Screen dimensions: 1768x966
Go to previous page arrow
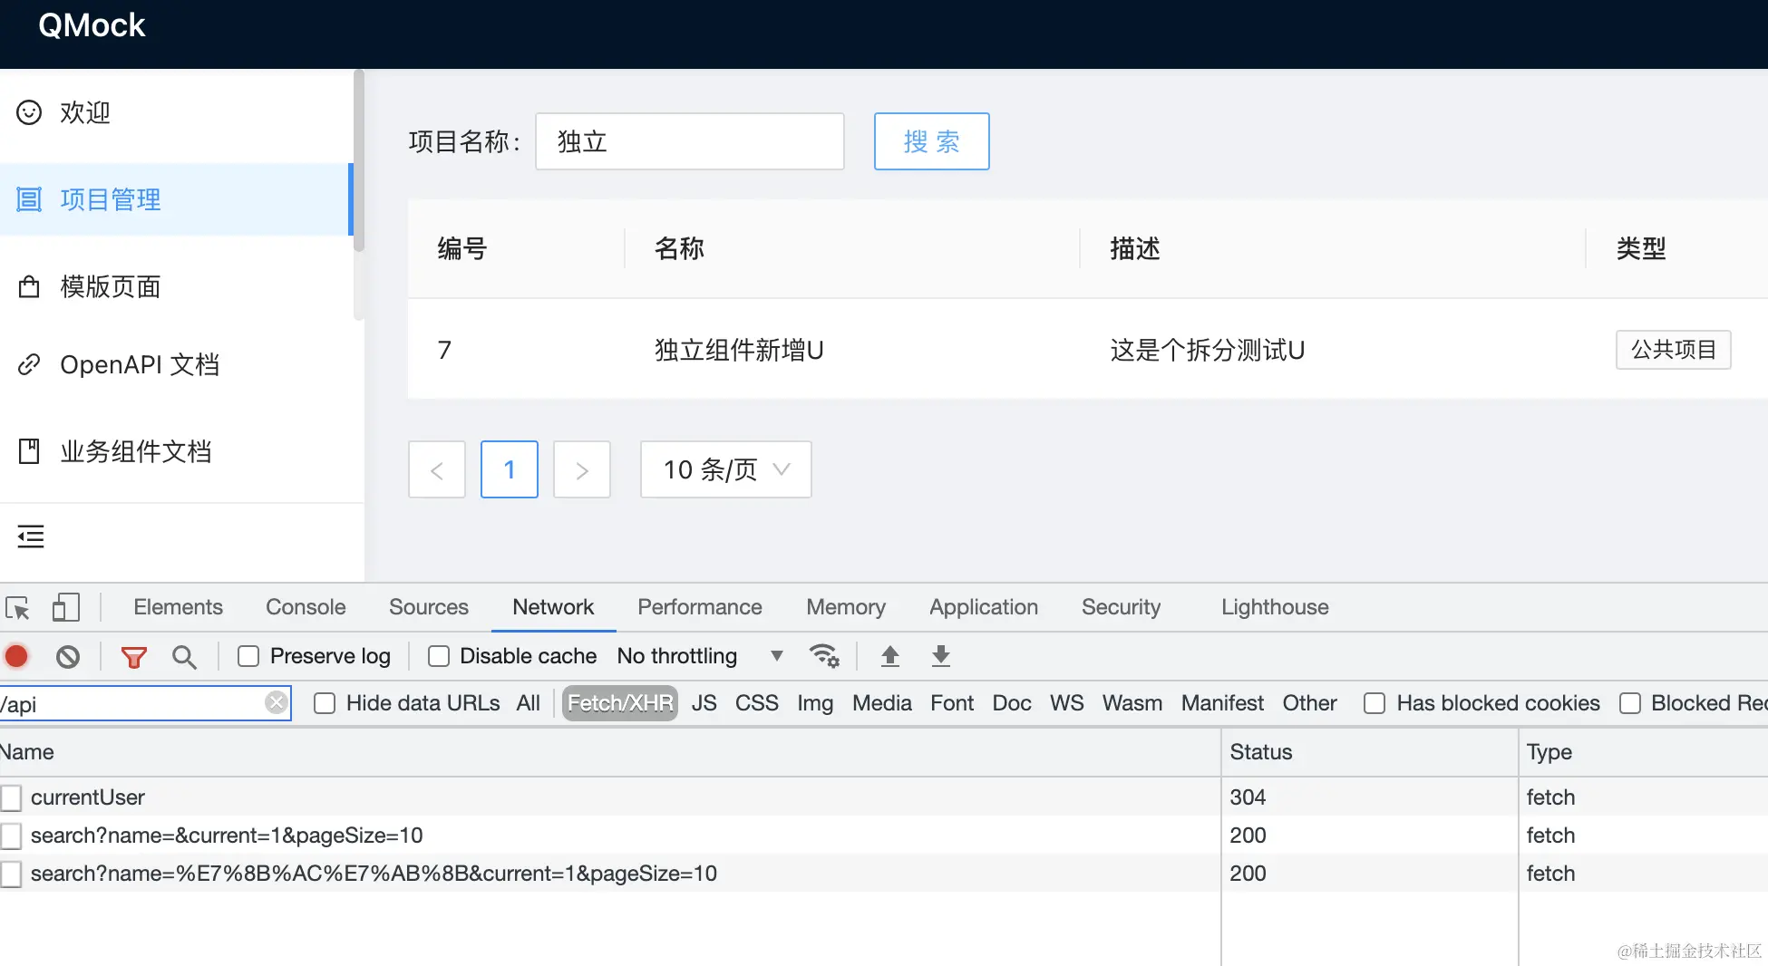pyautogui.click(x=437, y=469)
